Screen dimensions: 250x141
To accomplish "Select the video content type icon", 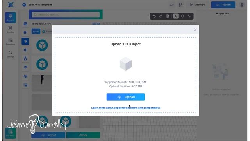I will 25,33.
